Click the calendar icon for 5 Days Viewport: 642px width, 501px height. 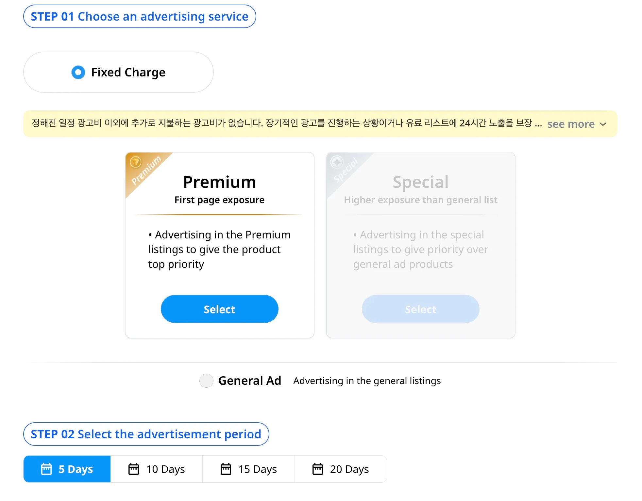click(46, 469)
